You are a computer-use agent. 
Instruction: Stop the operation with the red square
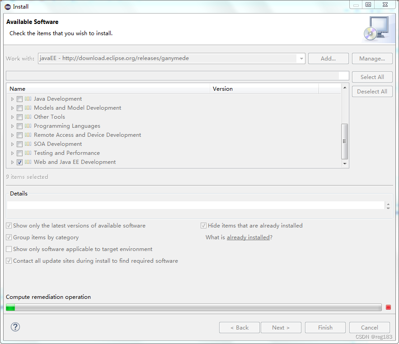(388, 307)
